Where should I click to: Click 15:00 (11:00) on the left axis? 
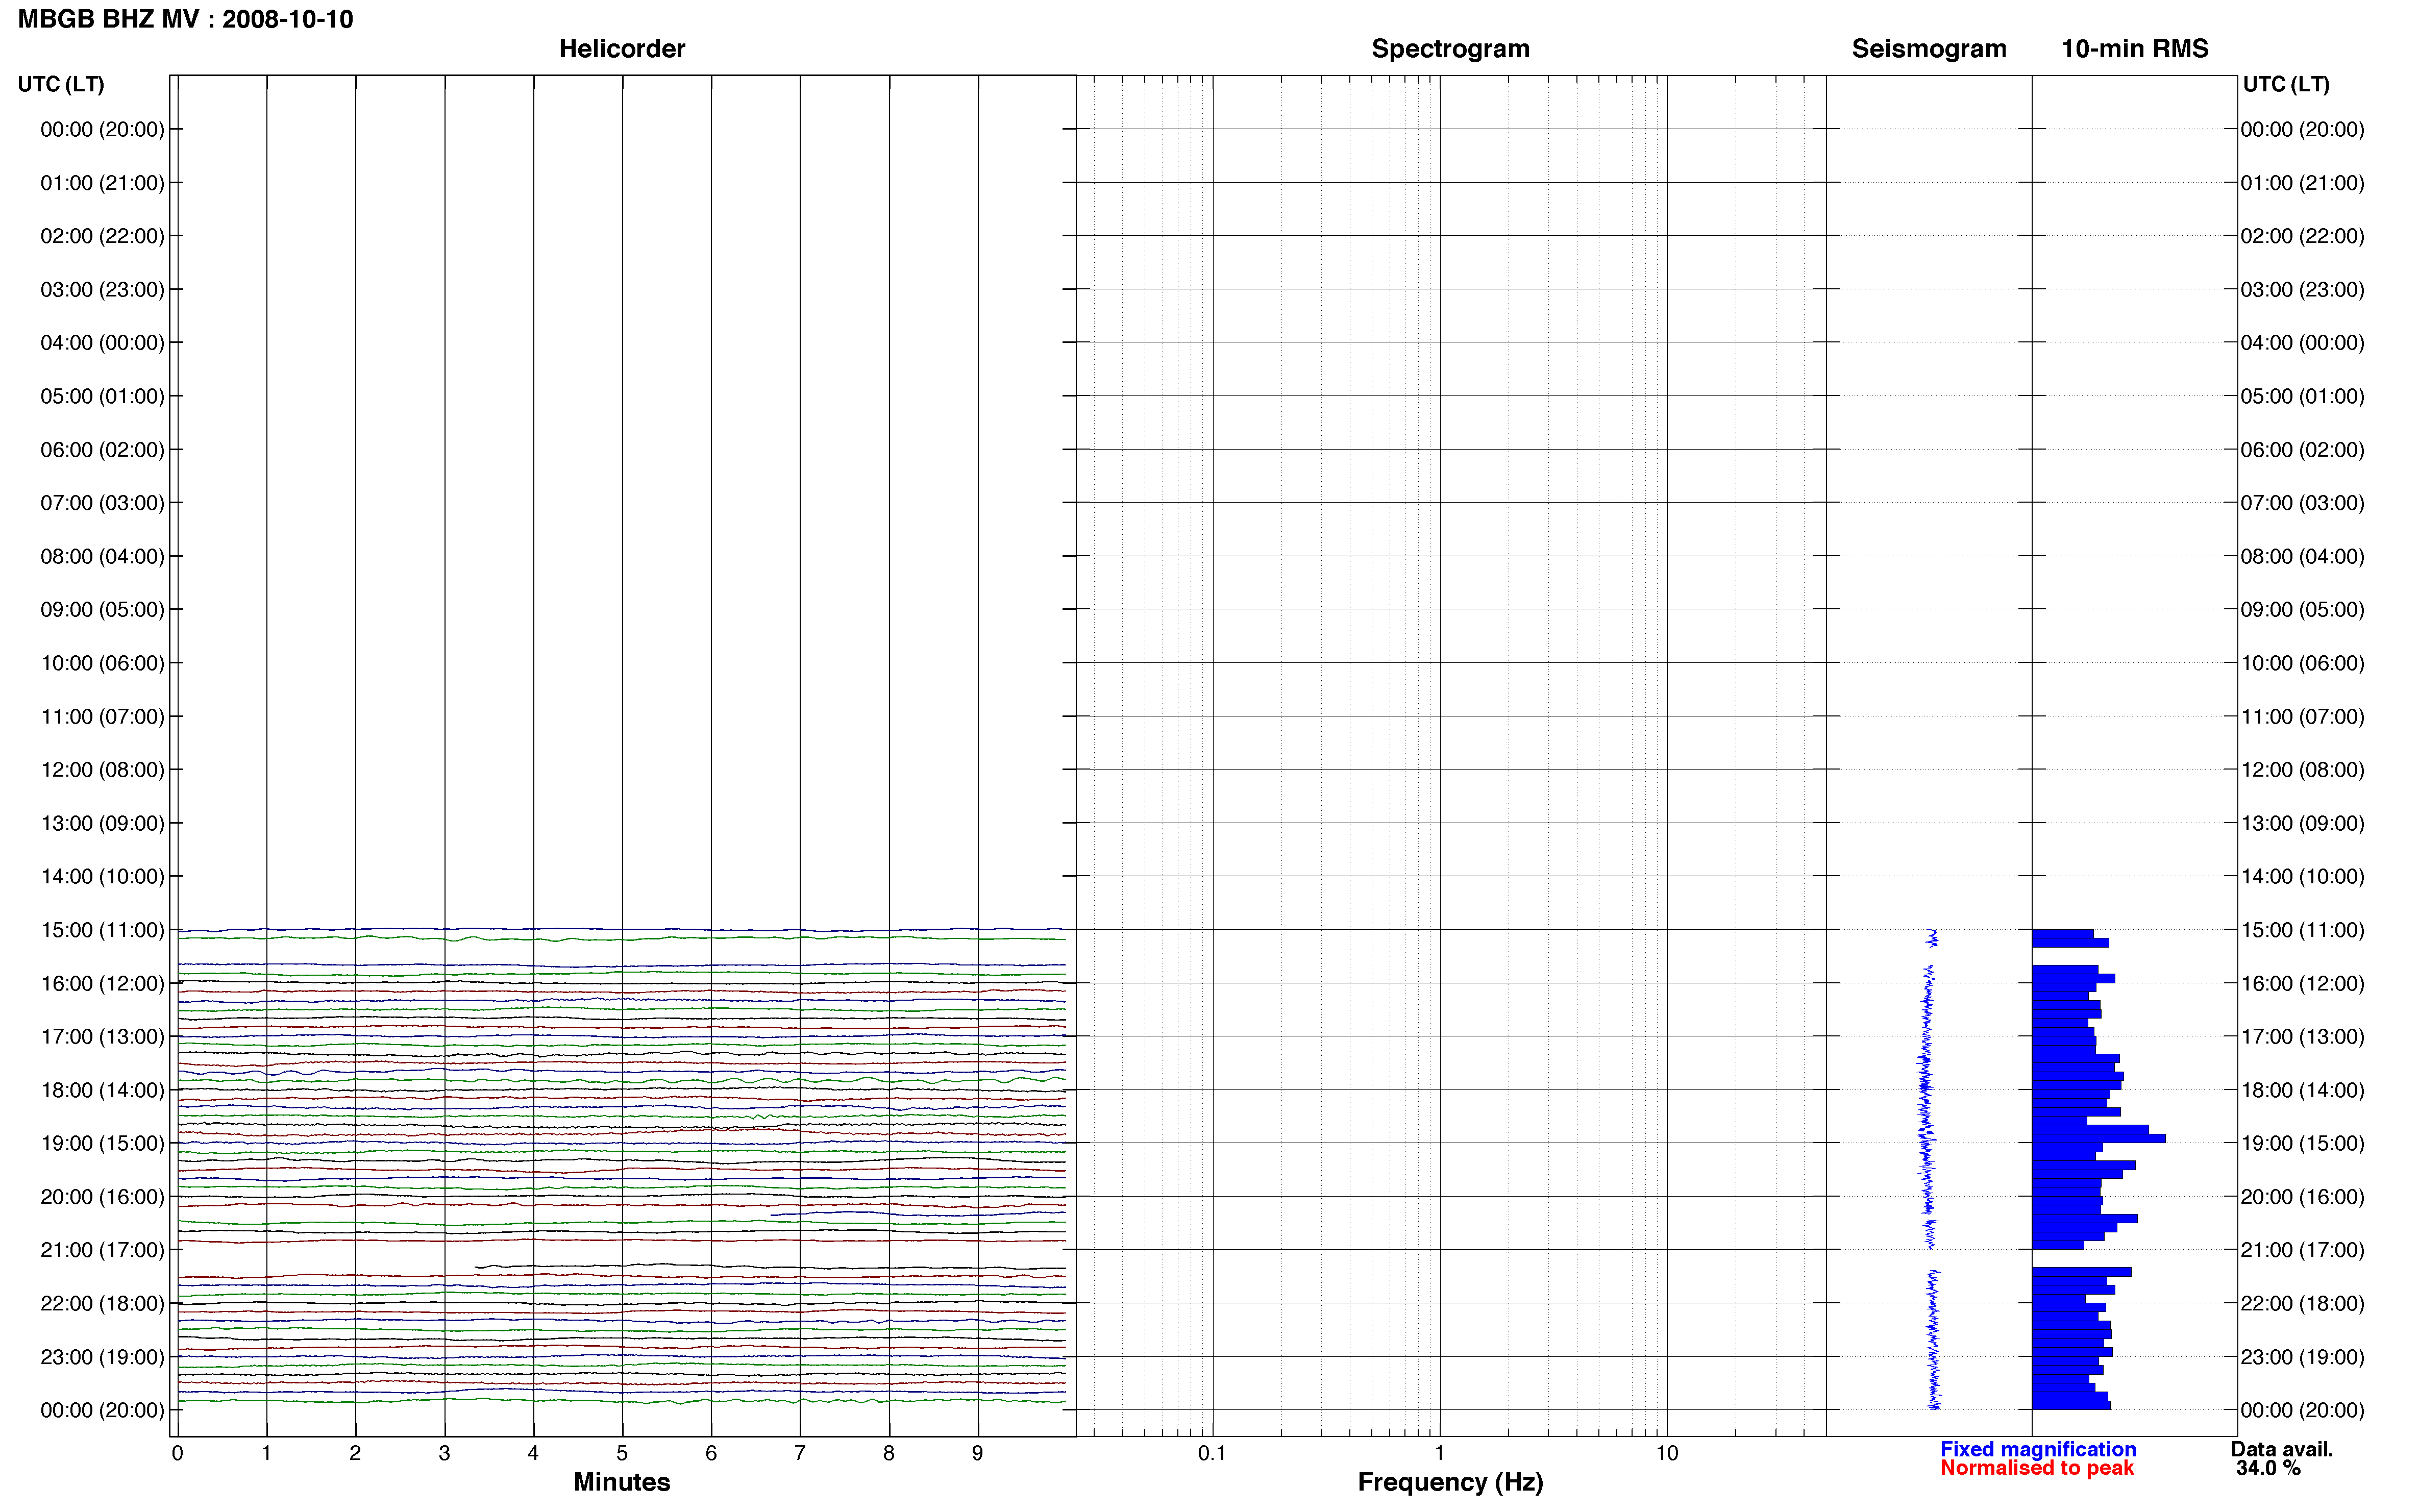pyautogui.click(x=102, y=930)
